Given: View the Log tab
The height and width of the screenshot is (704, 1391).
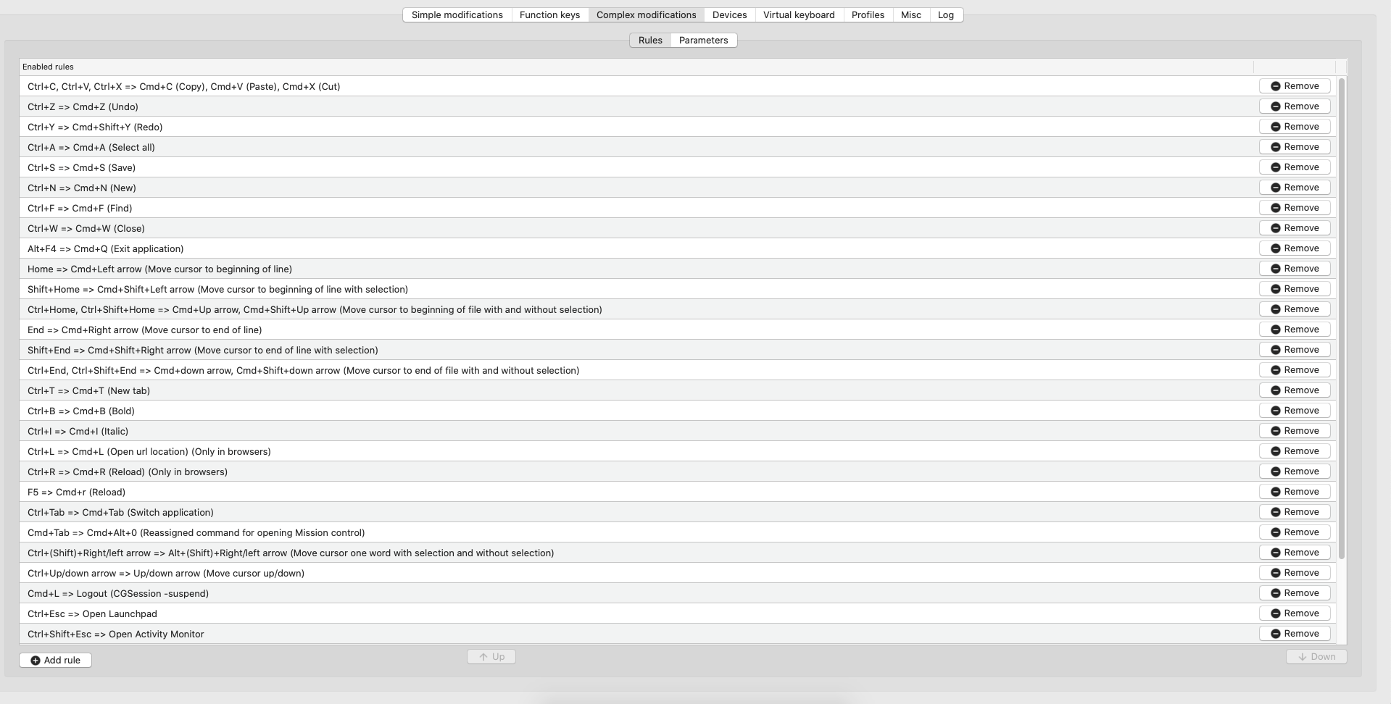Looking at the screenshot, I should pyautogui.click(x=945, y=14).
